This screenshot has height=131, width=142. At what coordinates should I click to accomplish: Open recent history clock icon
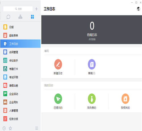pos(4,128)
